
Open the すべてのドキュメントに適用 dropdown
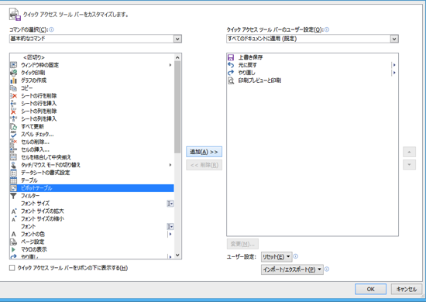[394, 39]
